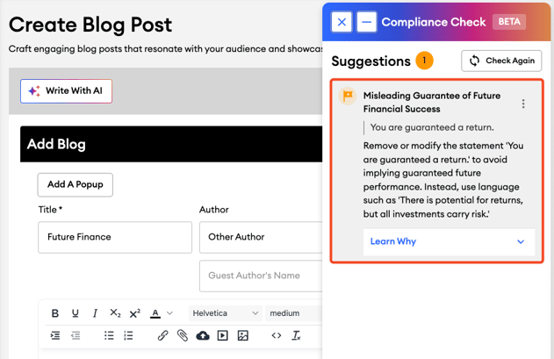
Task: Click the Write With AI button
Action: [x=67, y=91]
